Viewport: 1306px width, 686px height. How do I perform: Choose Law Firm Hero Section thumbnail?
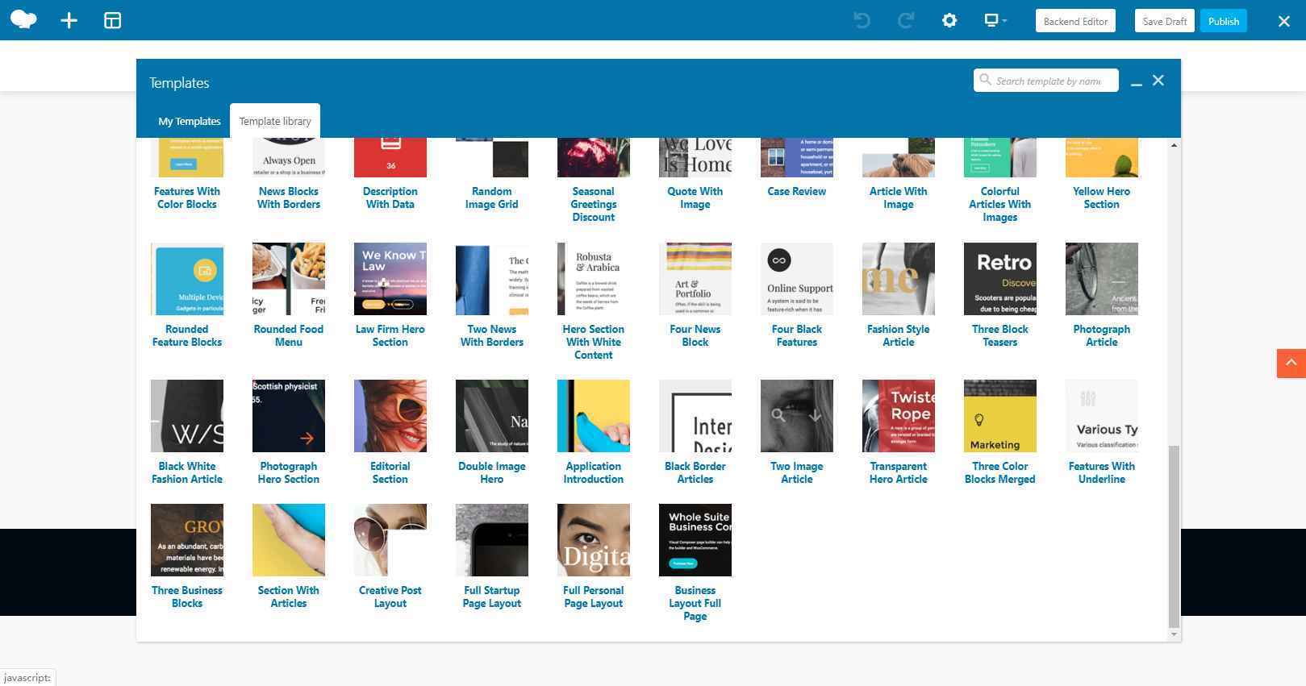click(390, 279)
